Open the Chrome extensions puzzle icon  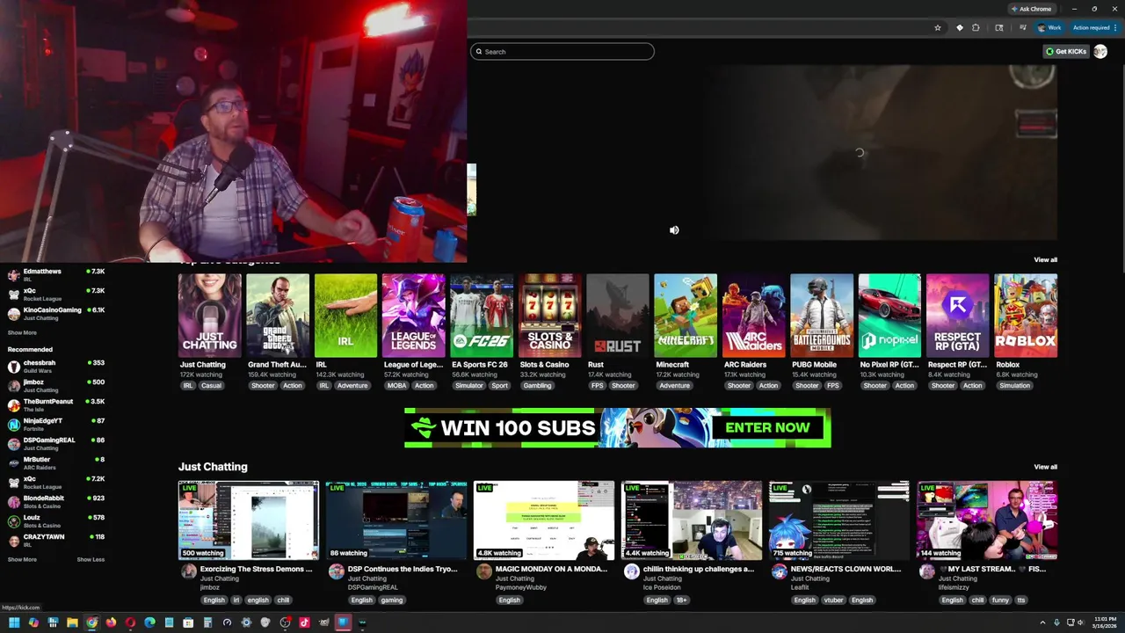pyautogui.click(x=976, y=28)
